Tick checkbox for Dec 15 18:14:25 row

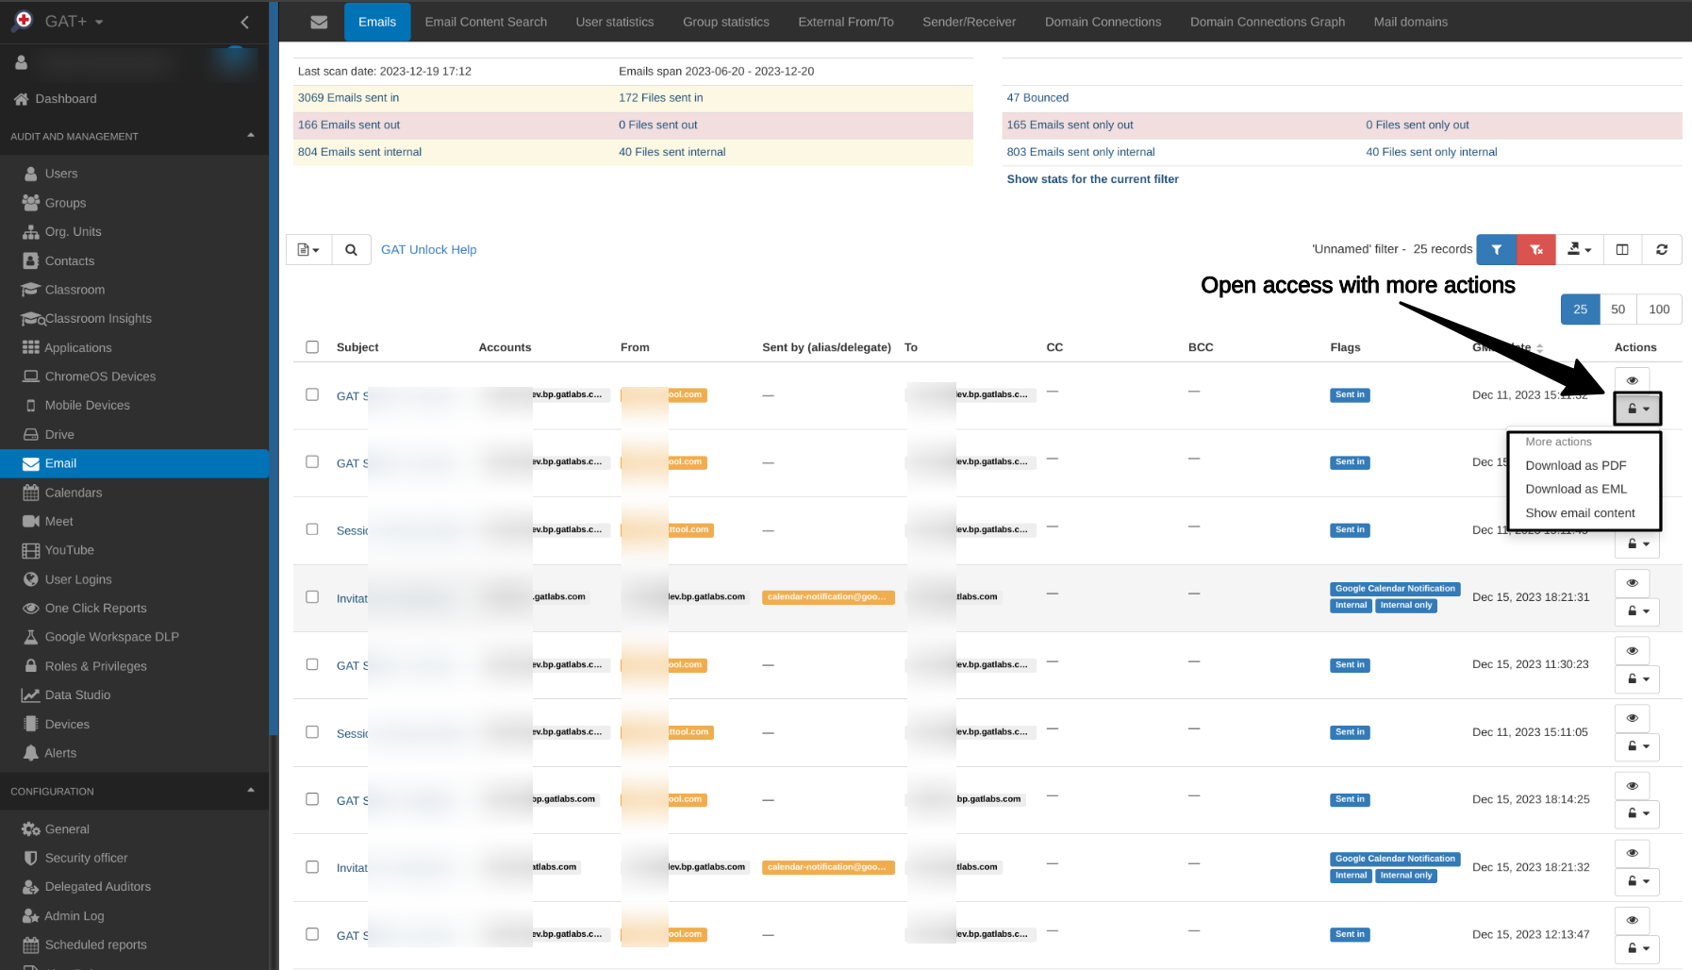coord(312,799)
